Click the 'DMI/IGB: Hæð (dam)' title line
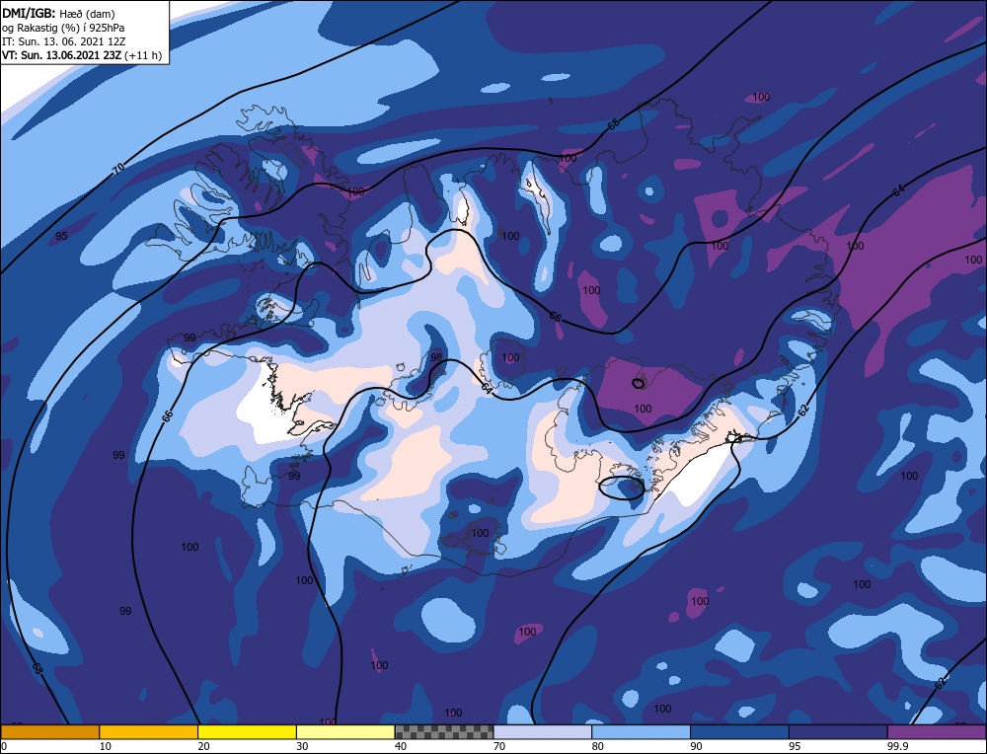Image resolution: width=987 pixels, height=754 pixels. tap(58, 13)
